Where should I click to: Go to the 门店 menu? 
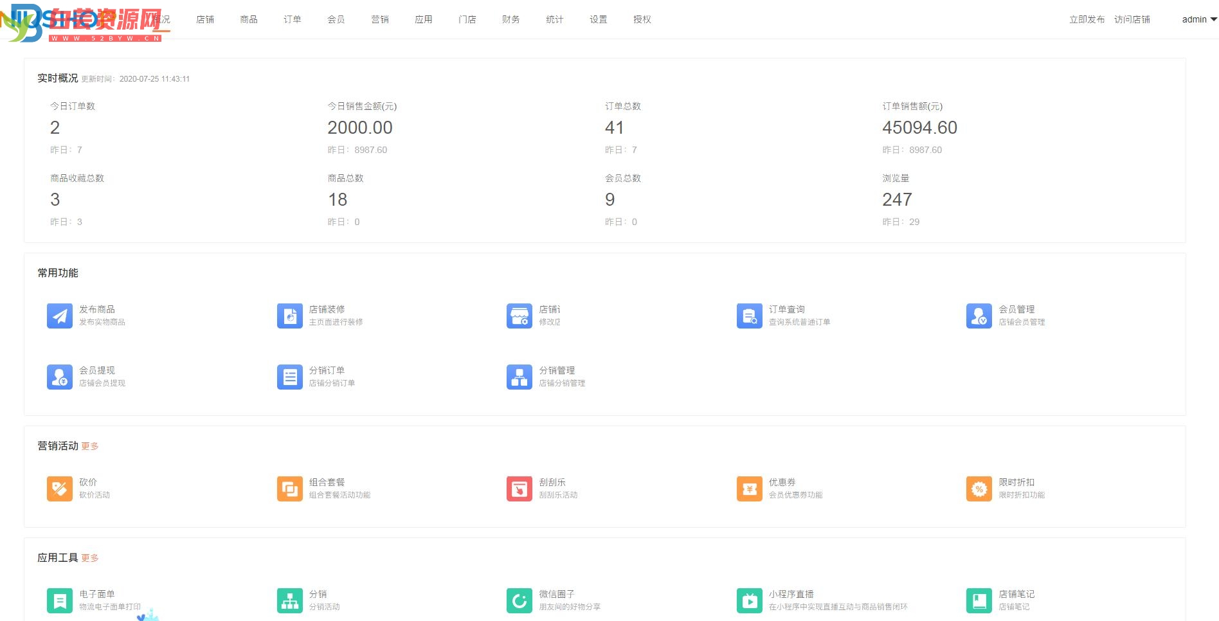pyautogui.click(x=467, y=19)
